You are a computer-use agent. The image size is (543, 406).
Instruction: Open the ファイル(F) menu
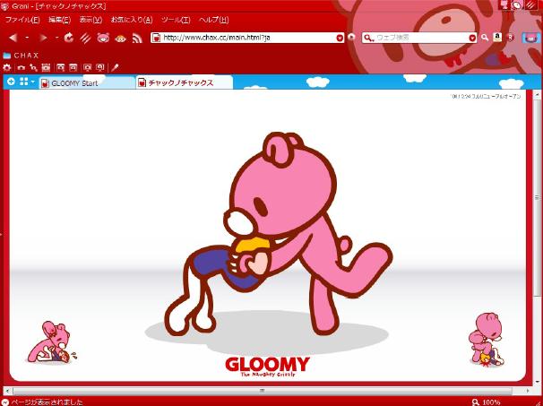point(22,20)
